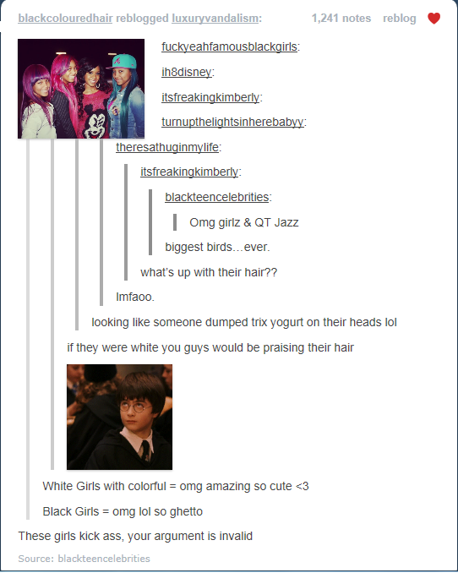Screen dimensions: 458x573
Task: Open fuckyeahfamousblackgirls username link
Action: pyautogui.click(x=229, y=46)
